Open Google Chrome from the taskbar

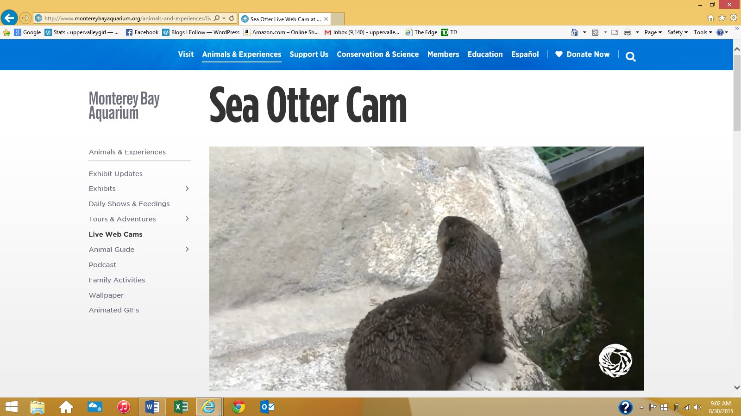click(x=239, y=407)
